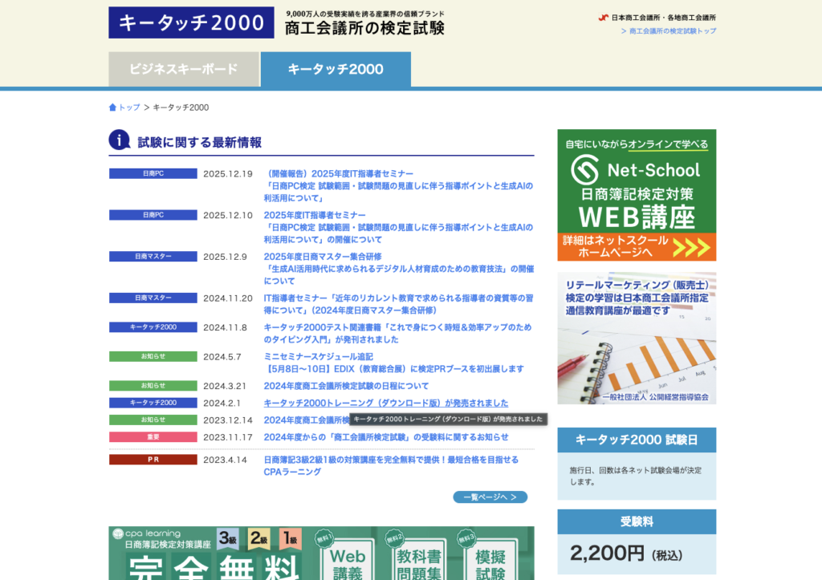Open the Net-School WEB講座 banner
Viewport: 822px width, 580px height.
[x=637, y=195]
